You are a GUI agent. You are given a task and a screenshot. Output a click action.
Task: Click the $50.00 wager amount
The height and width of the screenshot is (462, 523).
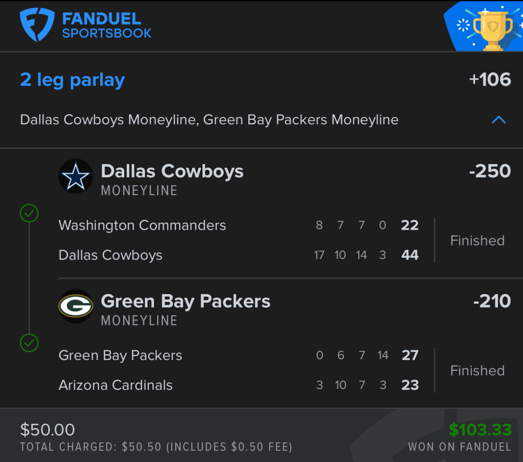[48, 430]
